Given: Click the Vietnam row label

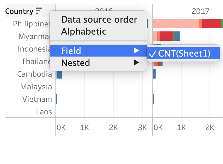Looking at the screenshot, I should pos(37,99).
